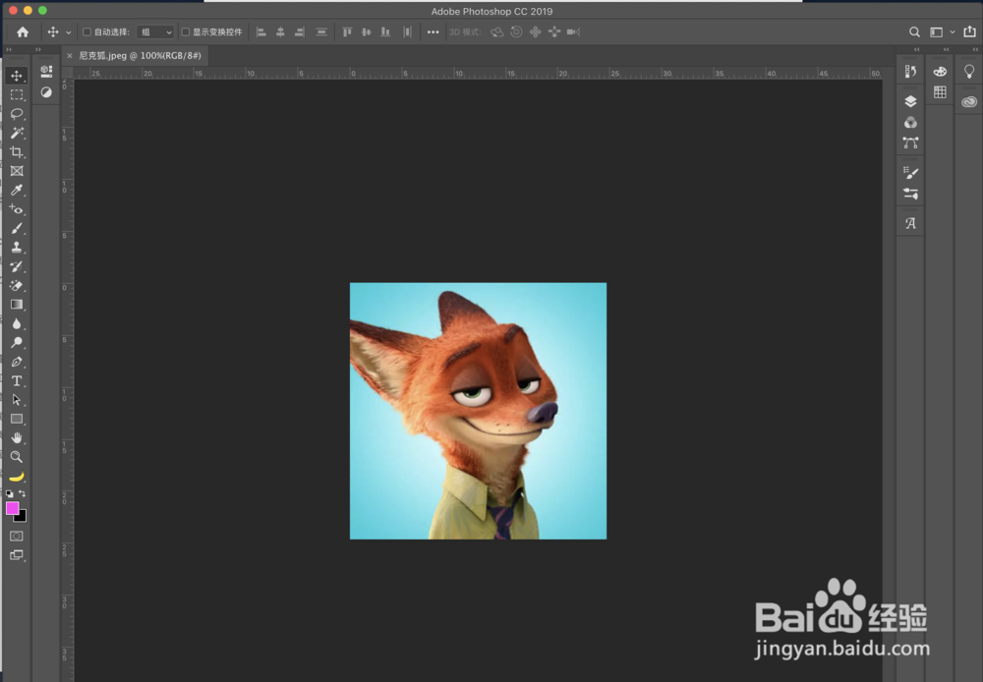Click the Share document icon
The height and width of the screenshot is (682, 983).
click(x=969, y=31)
